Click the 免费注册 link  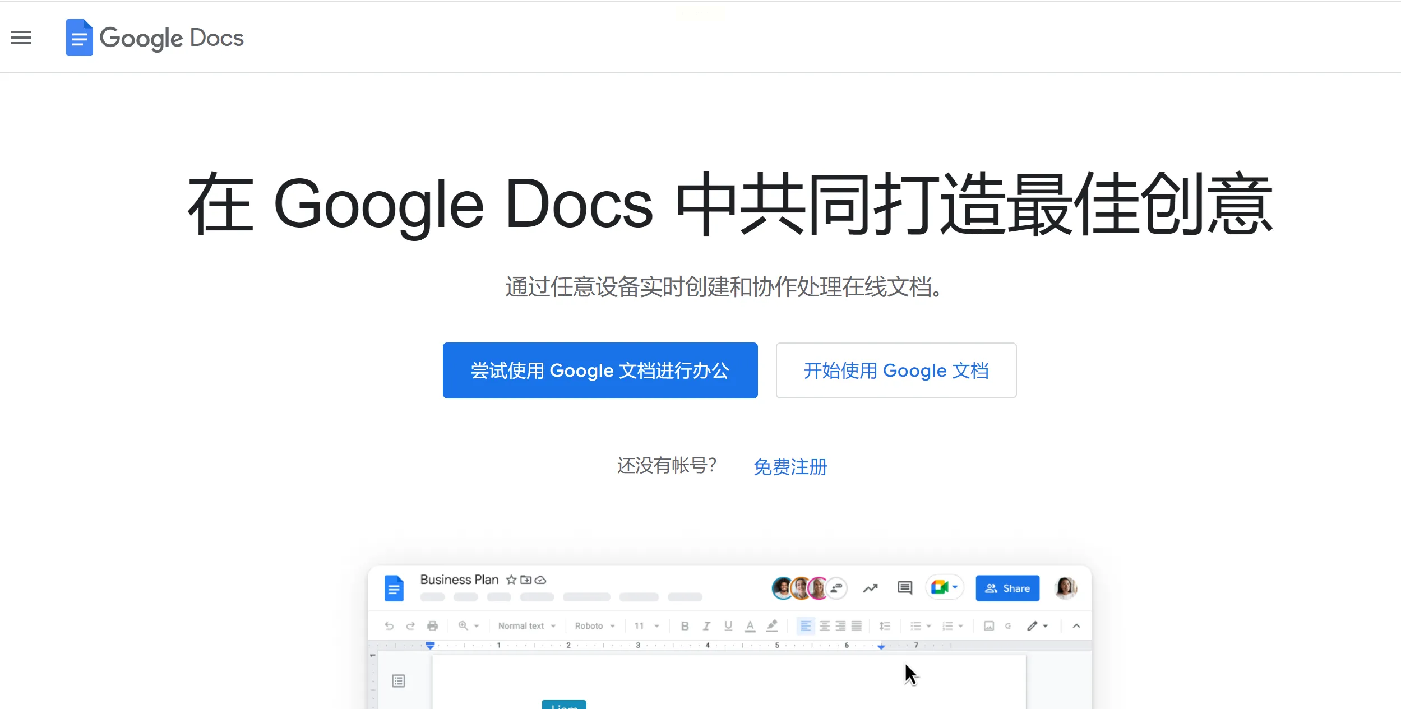790,466
